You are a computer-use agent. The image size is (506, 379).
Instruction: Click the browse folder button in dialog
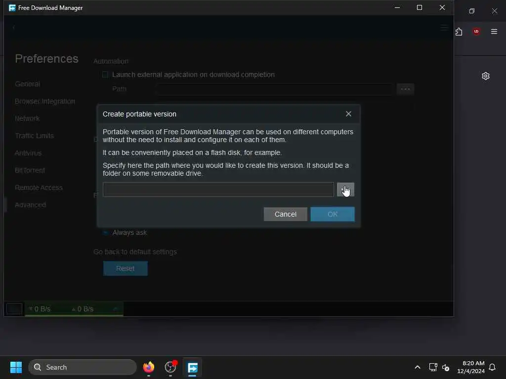coord(345,189)
